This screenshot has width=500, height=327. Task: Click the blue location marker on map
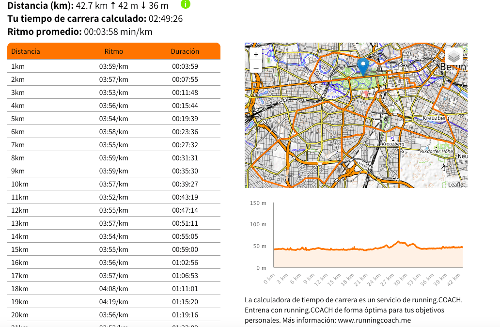tap(363, 66)
